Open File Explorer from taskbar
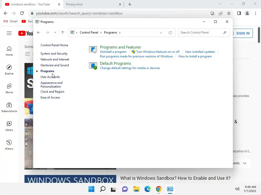 (x=136, y=189)
